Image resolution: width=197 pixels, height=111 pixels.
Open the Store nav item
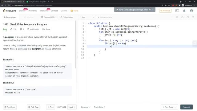point(74,11)
